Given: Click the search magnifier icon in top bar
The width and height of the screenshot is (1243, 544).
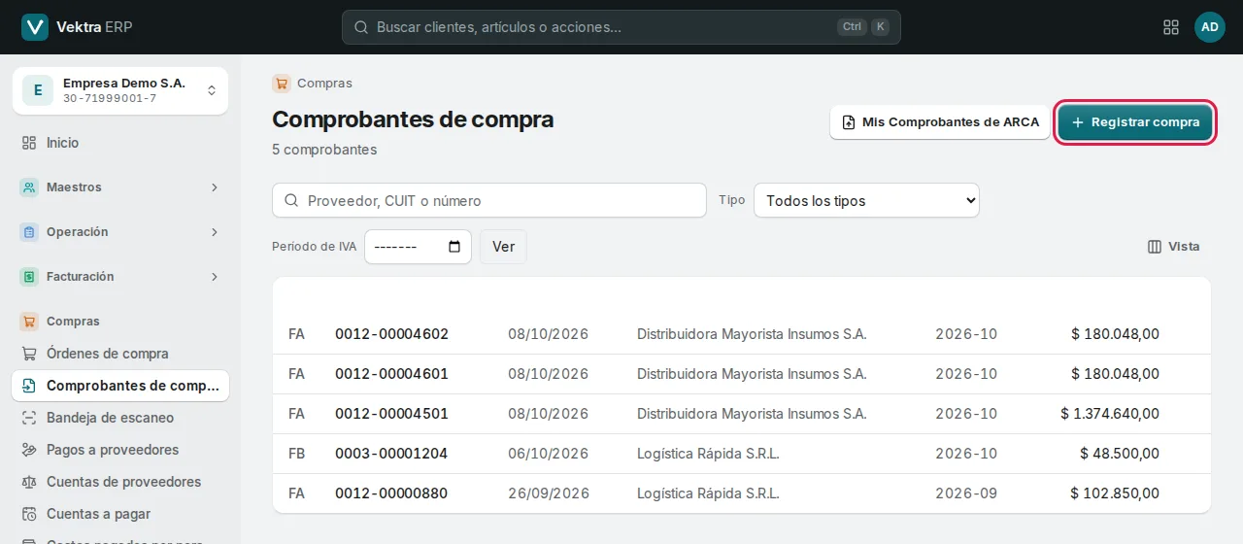Looking at the screenshot, I should pos(361,27).
